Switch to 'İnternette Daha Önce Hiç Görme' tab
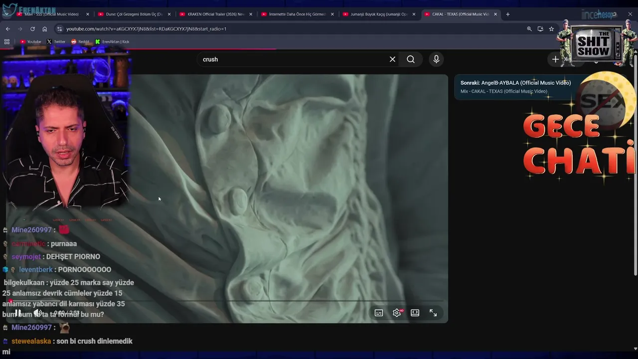This screenshot has width=638, height=359. tap(297, 14)
